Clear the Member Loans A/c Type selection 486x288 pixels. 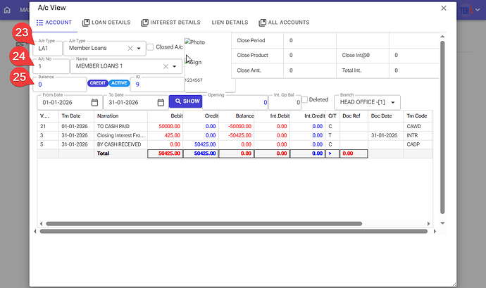point(130,49)
